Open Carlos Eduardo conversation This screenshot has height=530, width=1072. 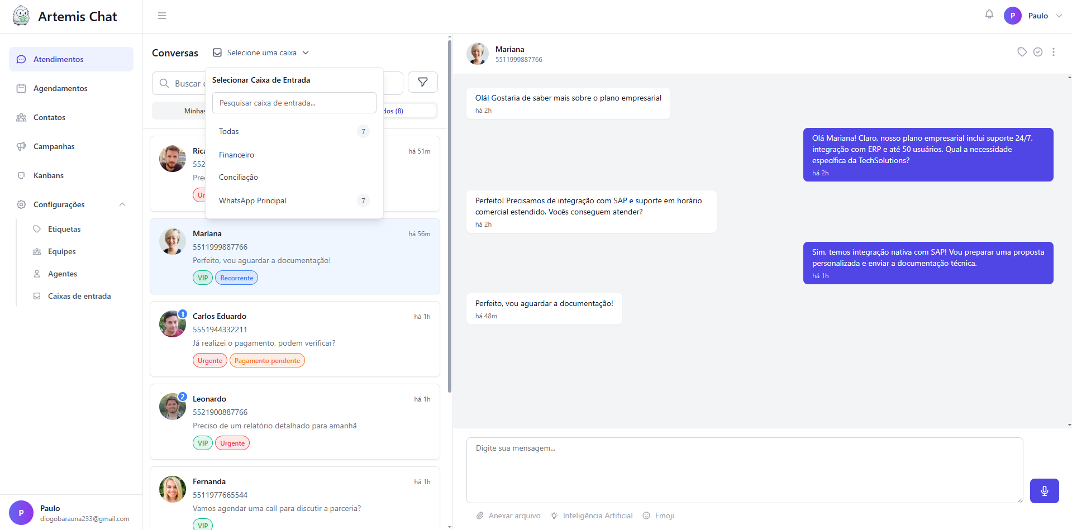(x=294, y=338)
